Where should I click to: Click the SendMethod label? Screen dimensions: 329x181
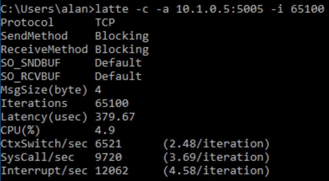click(x=34, y=36)
